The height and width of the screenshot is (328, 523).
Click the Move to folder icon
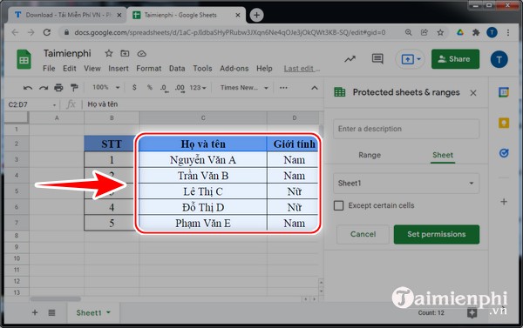(x=125, y=53)
